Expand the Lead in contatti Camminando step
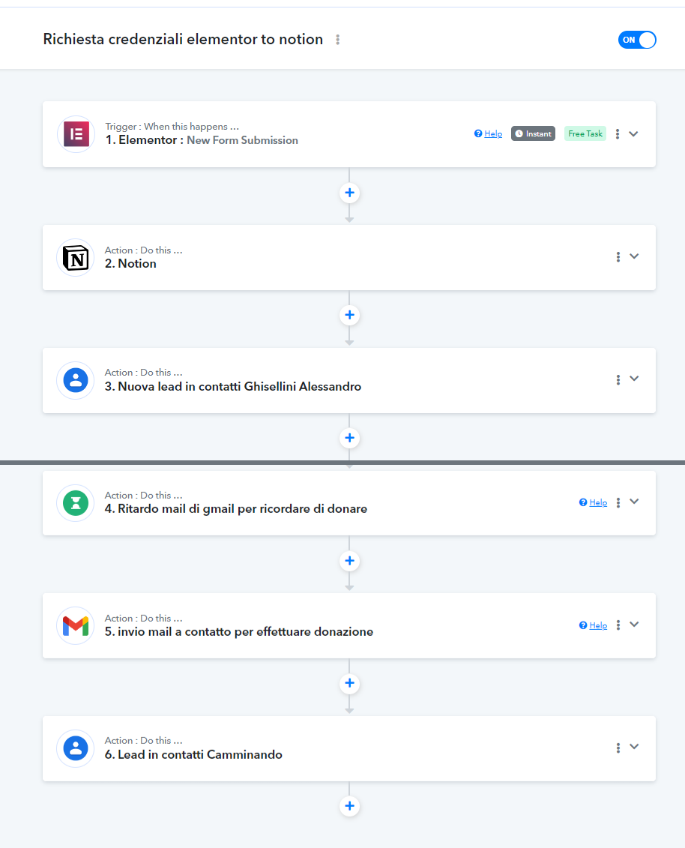 point(634,746)
